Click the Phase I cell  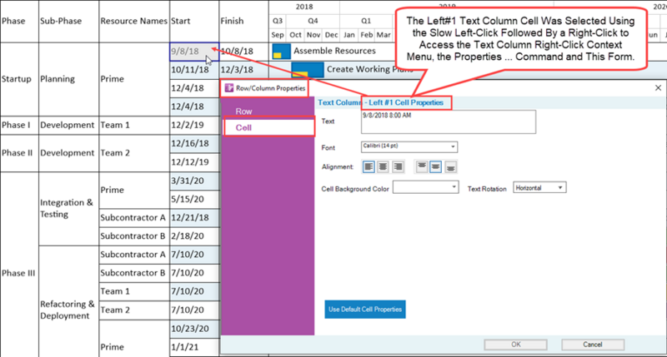[19, 125]
